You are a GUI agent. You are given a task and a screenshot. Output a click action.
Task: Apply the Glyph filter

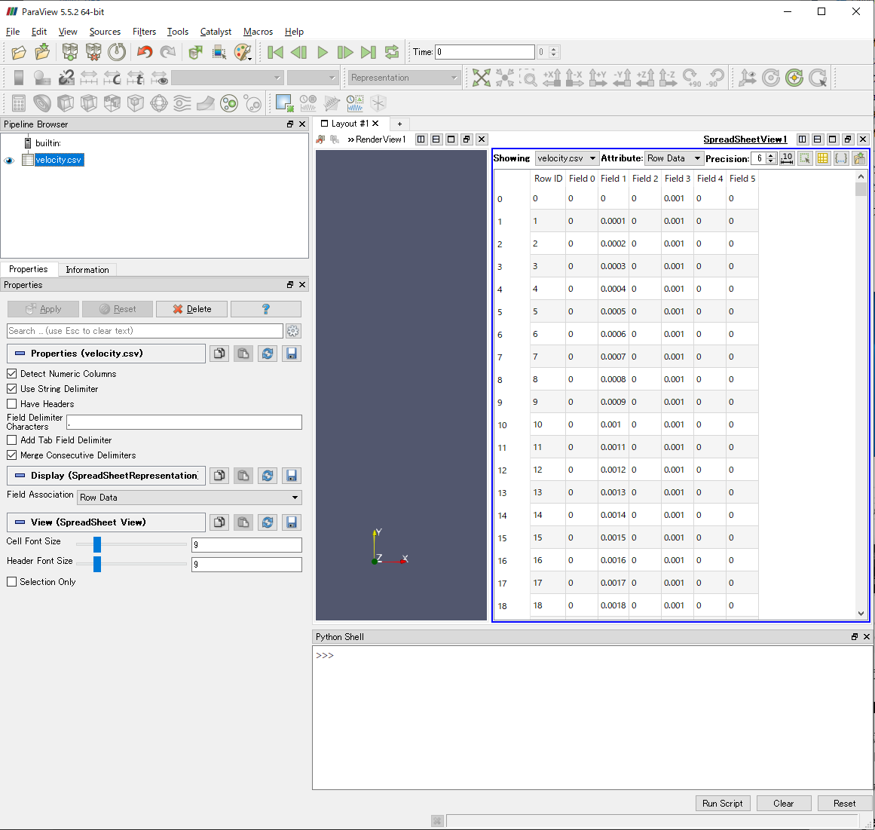pos(159,103)
